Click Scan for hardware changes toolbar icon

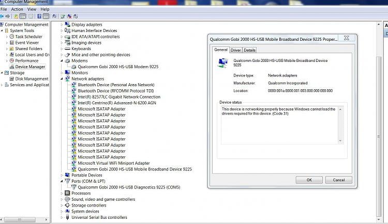[x=54, y=17]
